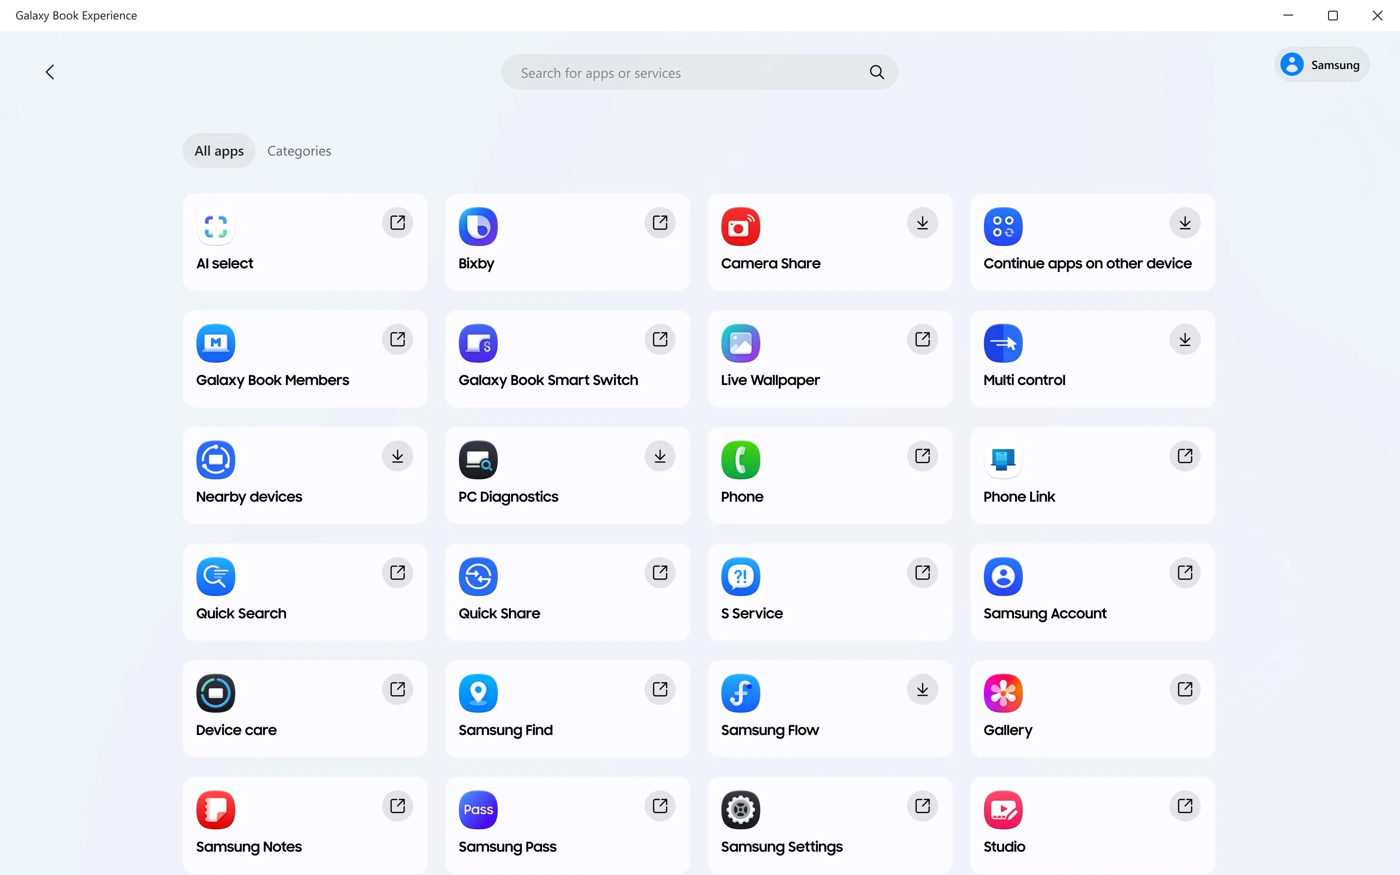1400x875 pixels.
Task: Click the Live Wallpaper app icon
Action: [740, 343]
